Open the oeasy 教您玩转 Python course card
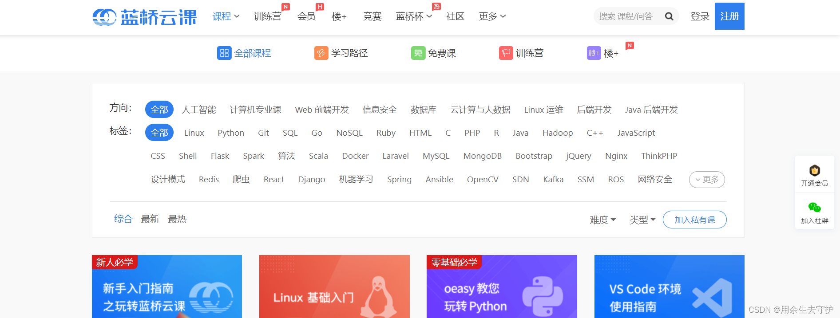840x318 pixels. [502, 287]
